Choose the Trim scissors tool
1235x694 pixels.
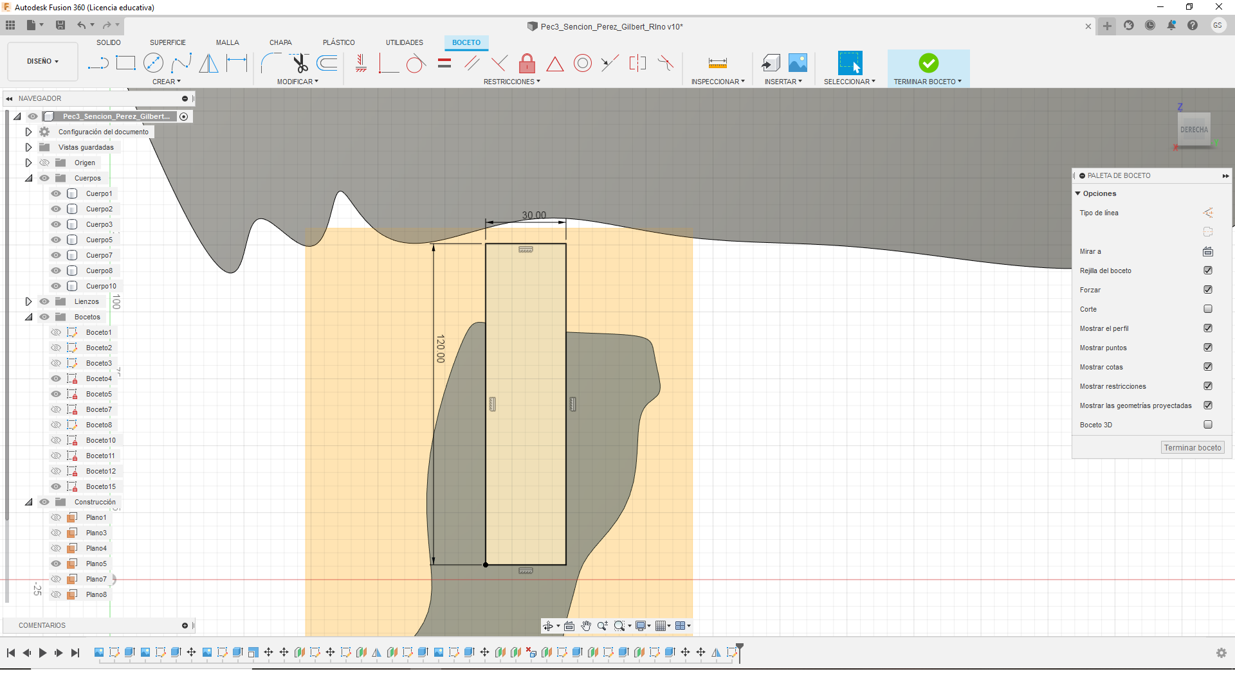[300, 63]
